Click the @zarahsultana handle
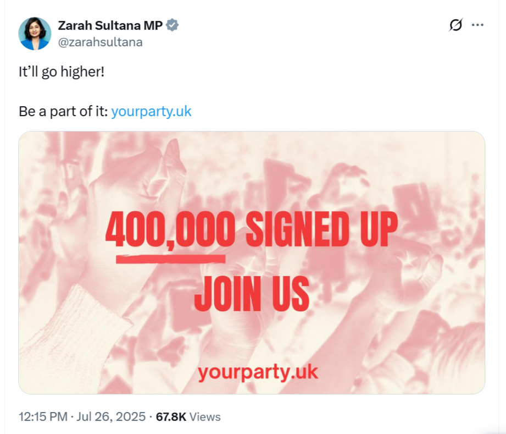 click(100, 42)
